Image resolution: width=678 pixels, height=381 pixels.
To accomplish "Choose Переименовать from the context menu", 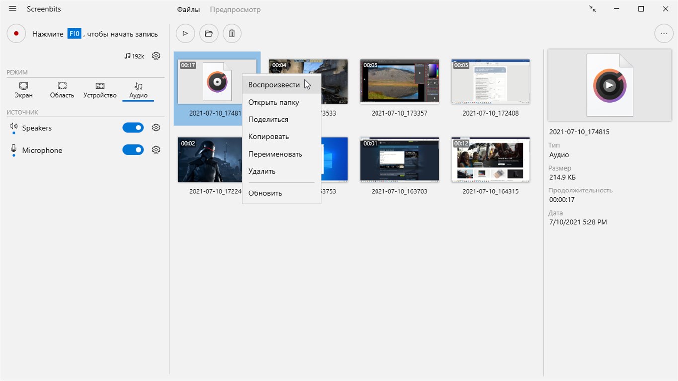I will click(275, 154).
